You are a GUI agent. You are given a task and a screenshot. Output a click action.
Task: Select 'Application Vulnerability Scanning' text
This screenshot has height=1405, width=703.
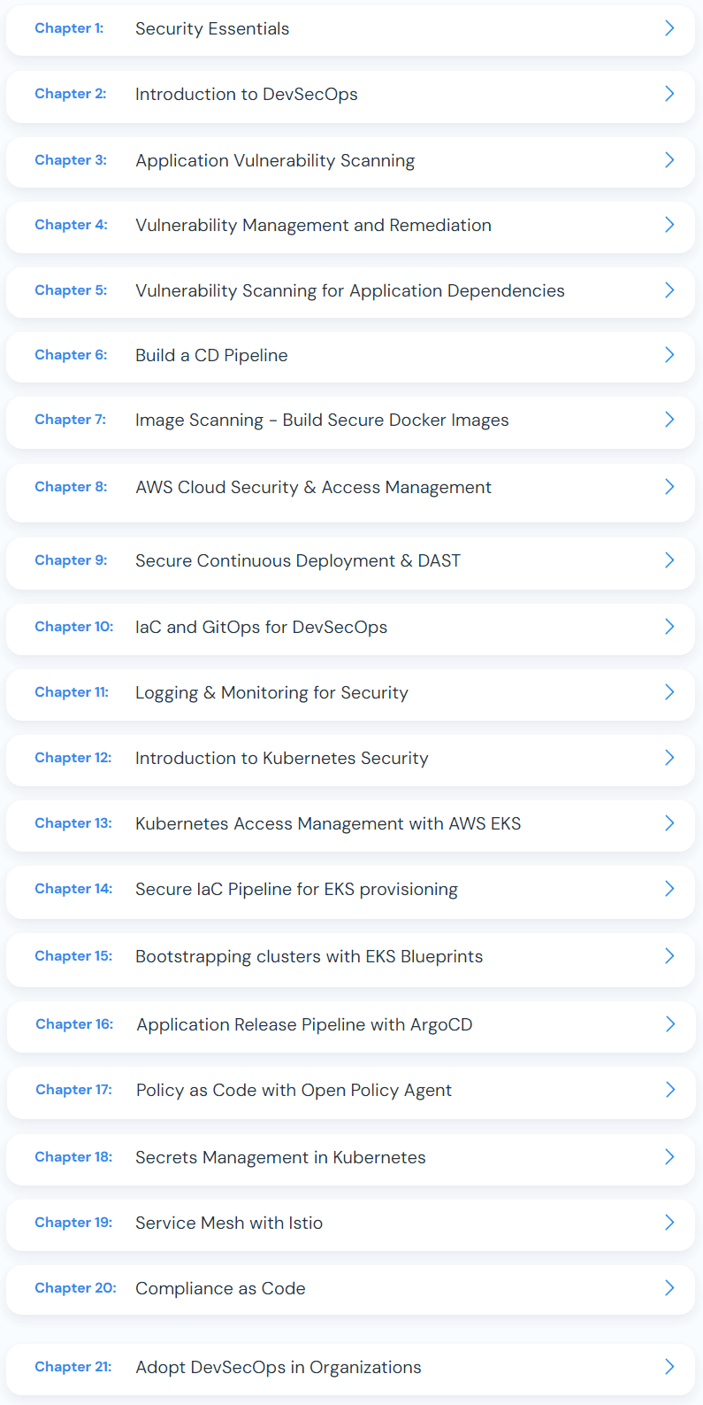(275, 160)
